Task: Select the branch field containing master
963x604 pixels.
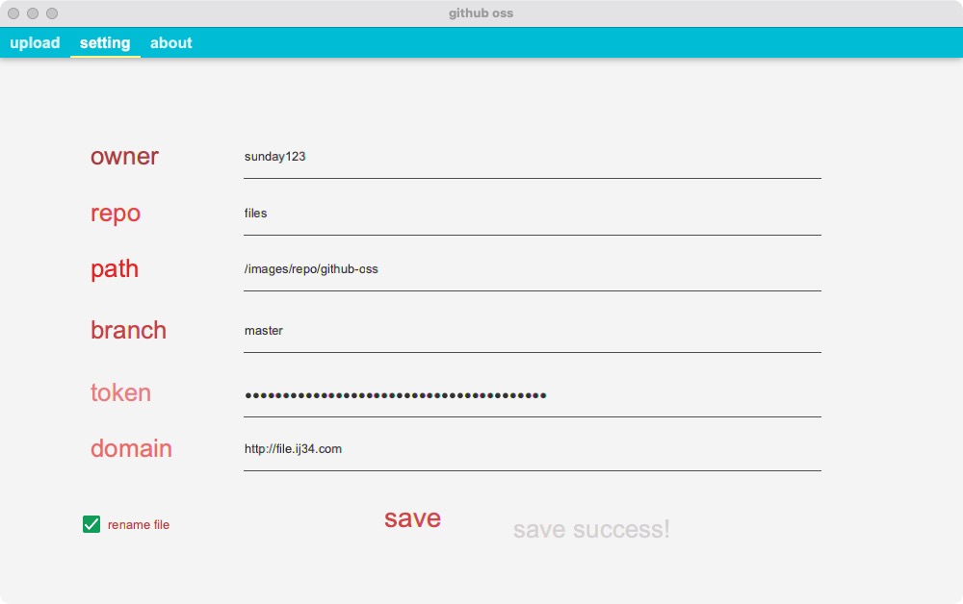Action: click(x=532, y=331)
